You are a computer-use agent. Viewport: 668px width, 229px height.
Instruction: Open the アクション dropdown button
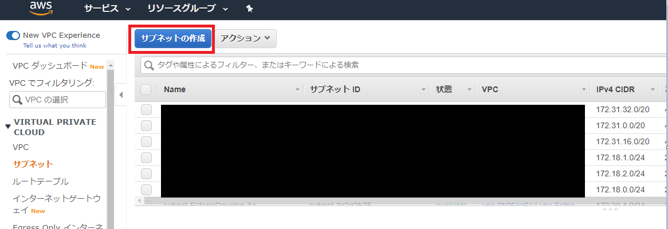(246, 38)
